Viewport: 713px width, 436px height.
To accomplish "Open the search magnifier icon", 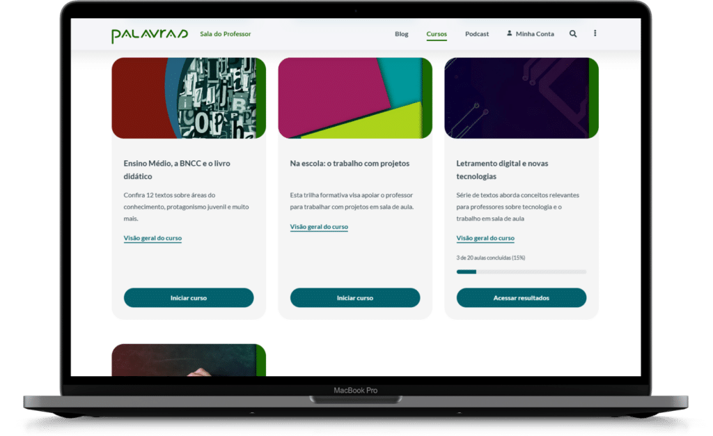I will [x=572, y=33].
